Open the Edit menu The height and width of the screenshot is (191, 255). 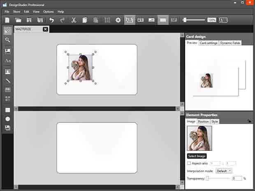[26, 12]
